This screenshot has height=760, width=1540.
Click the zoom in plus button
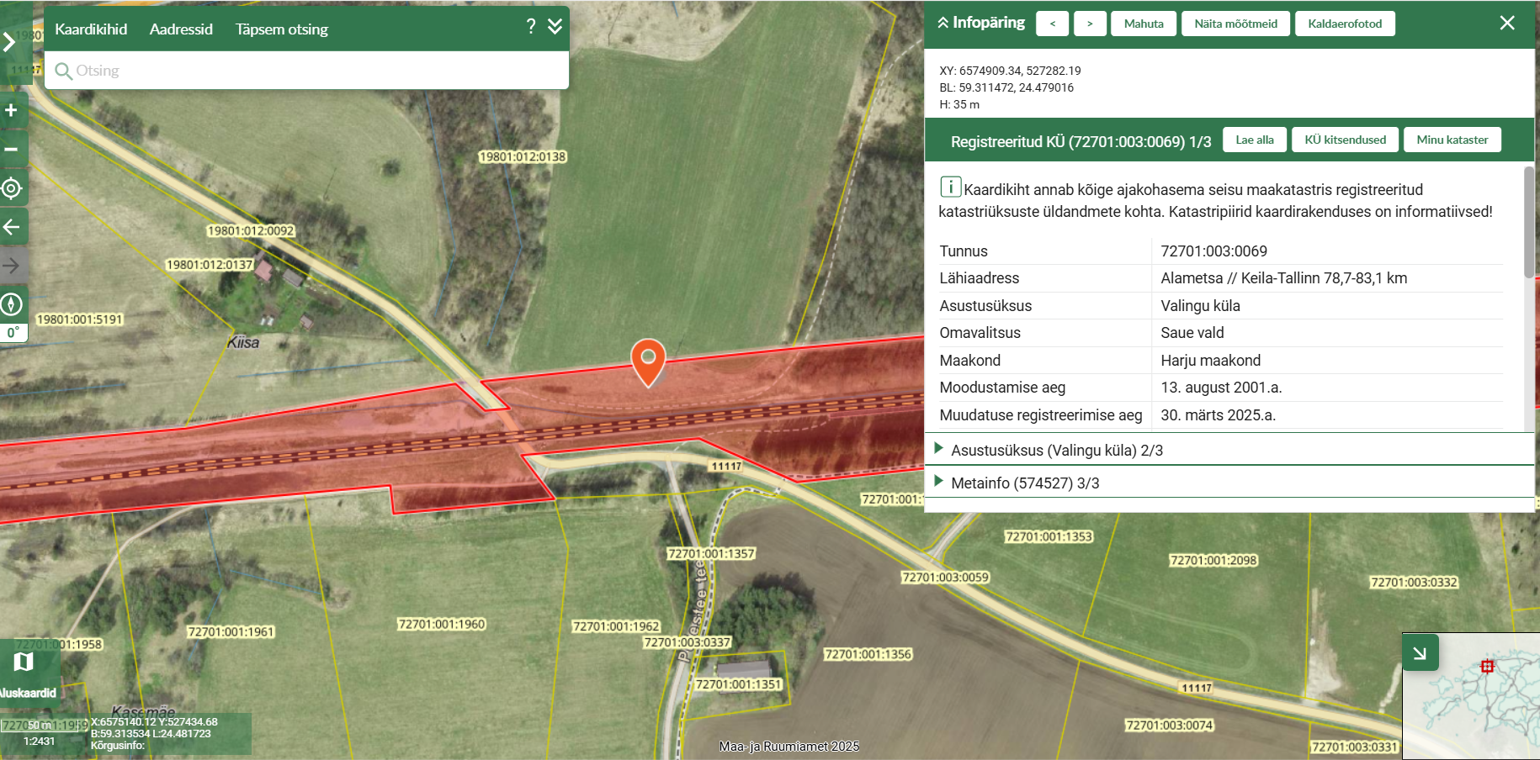[x=12, y=111]
